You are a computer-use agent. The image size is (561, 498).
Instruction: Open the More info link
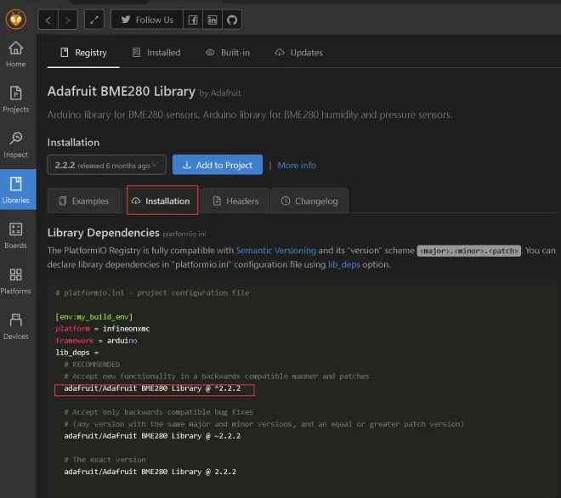point(297,165)
